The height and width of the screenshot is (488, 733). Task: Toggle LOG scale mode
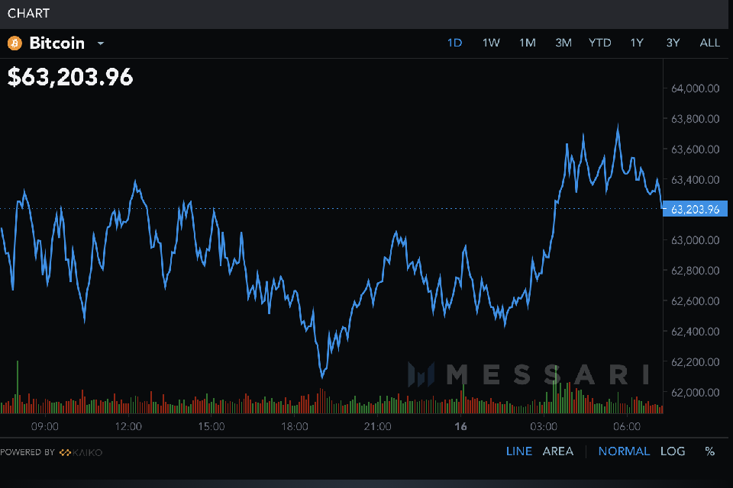(x=673, y=451)
